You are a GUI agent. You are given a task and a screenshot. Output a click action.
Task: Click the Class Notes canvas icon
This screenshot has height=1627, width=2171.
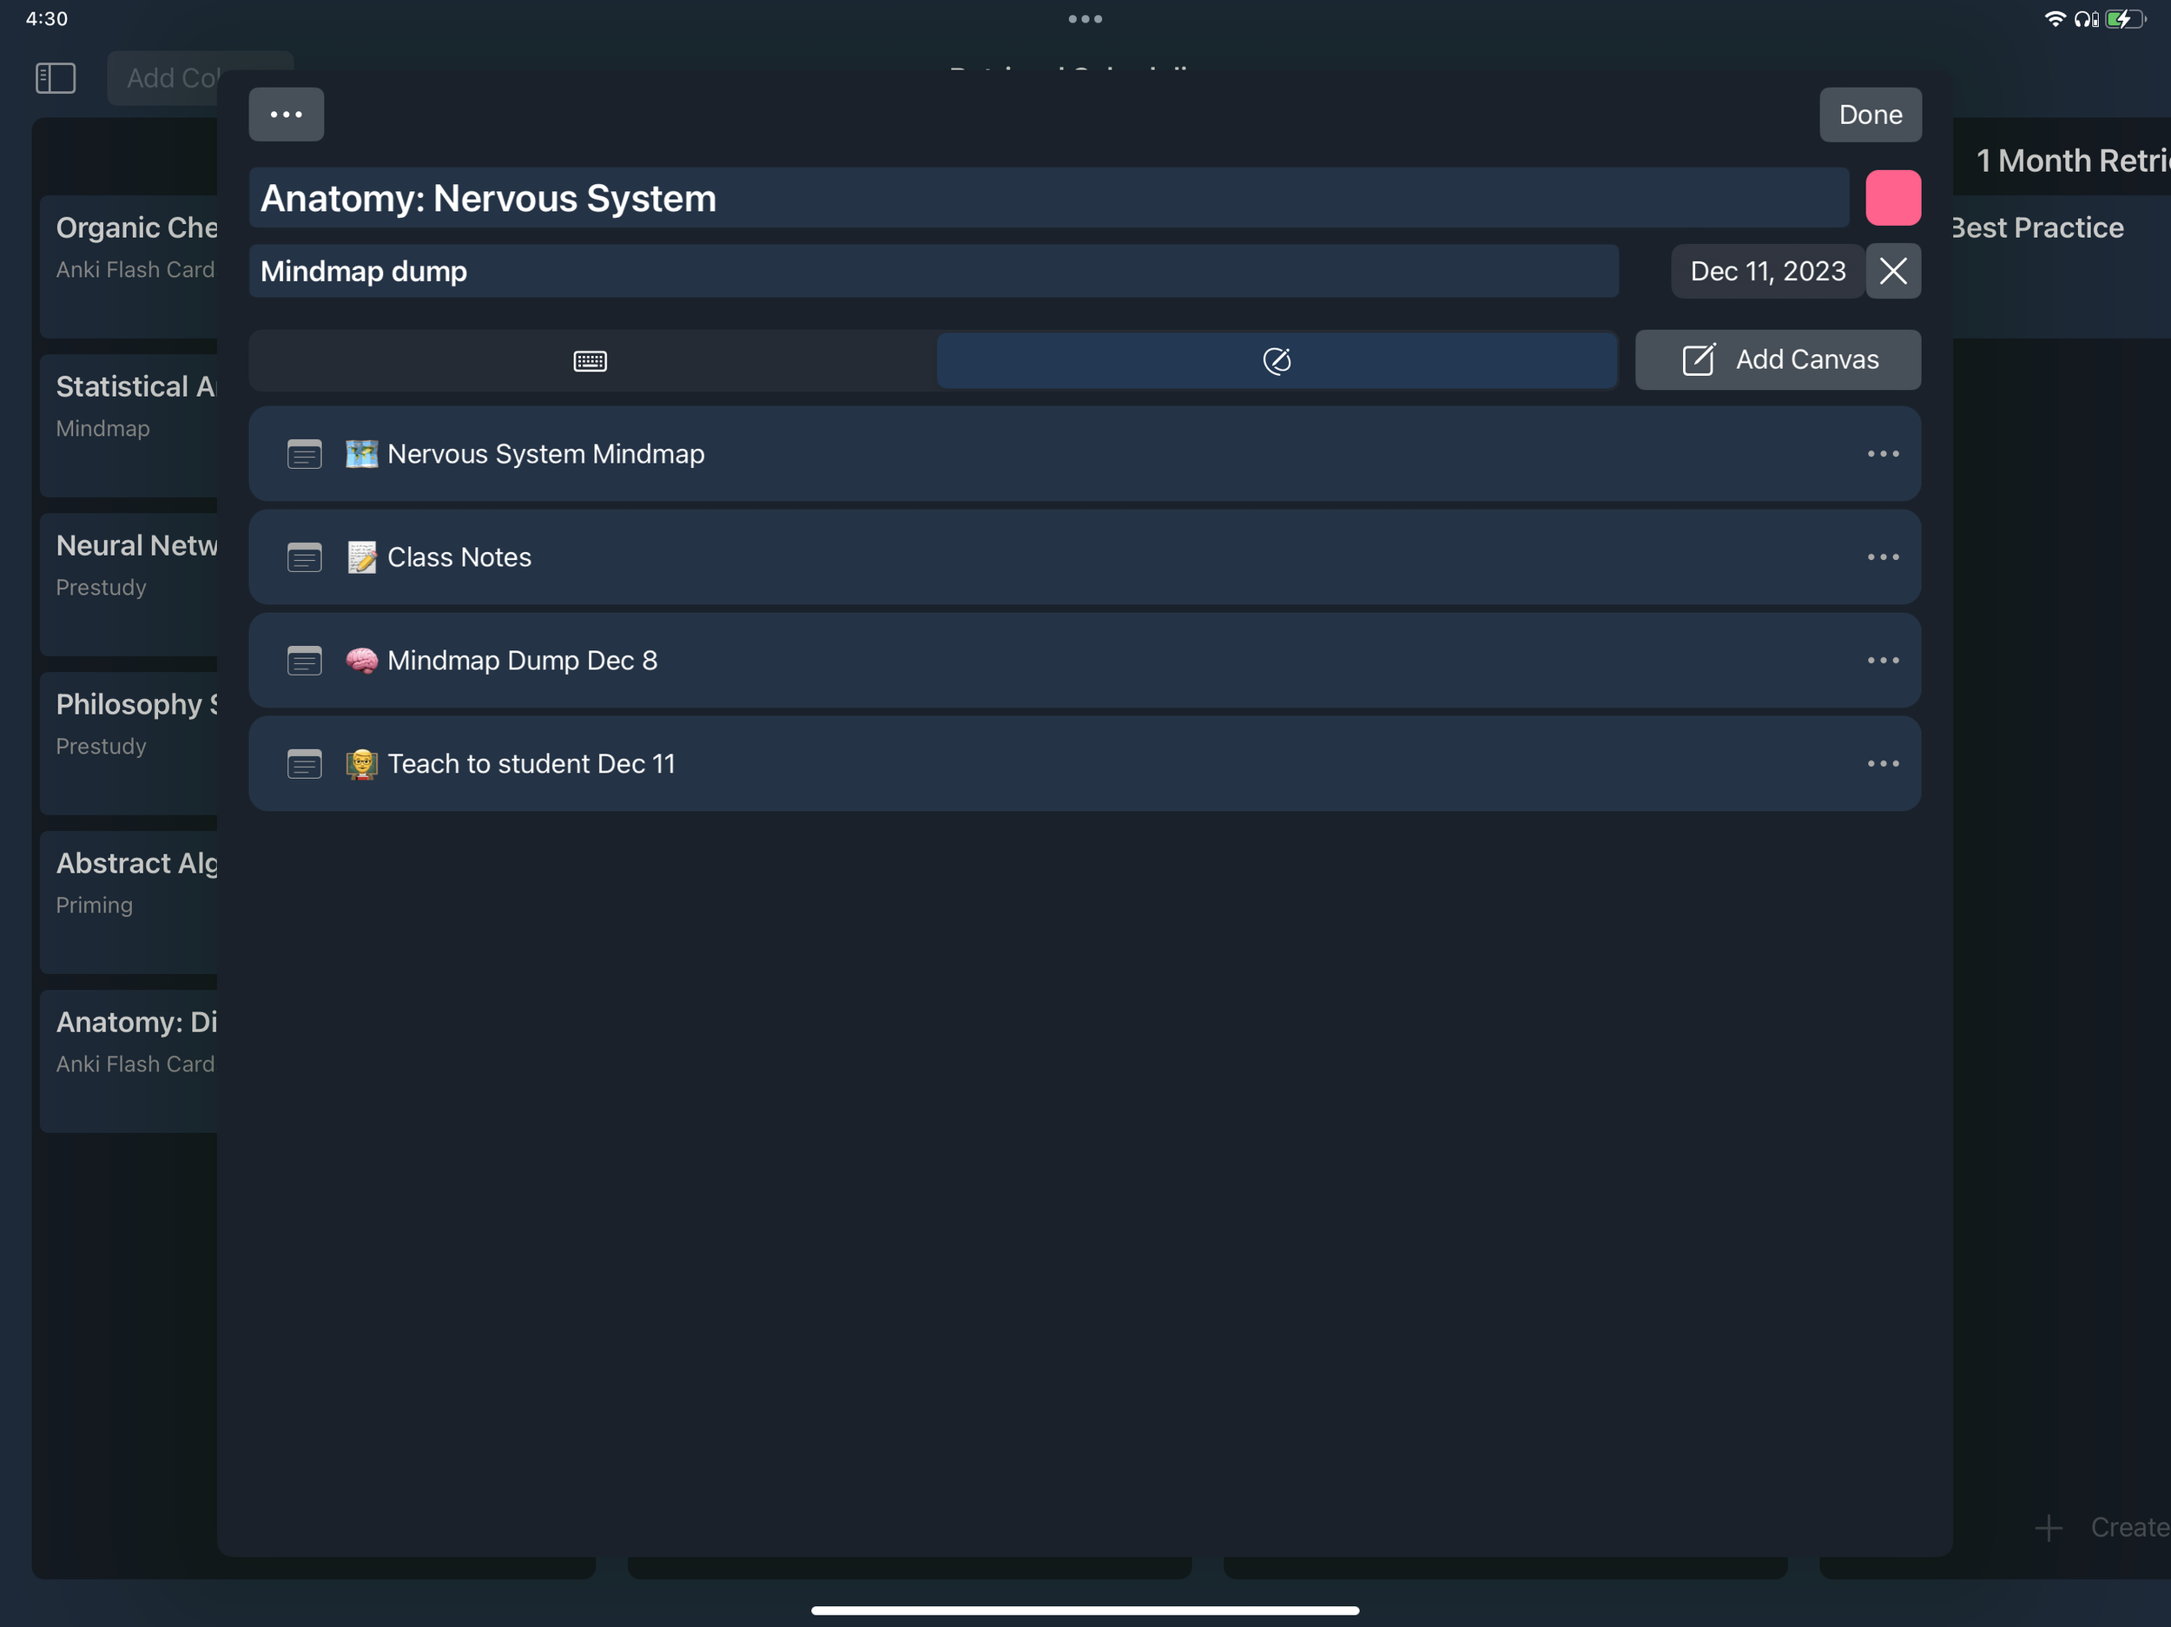pos(304,557)
